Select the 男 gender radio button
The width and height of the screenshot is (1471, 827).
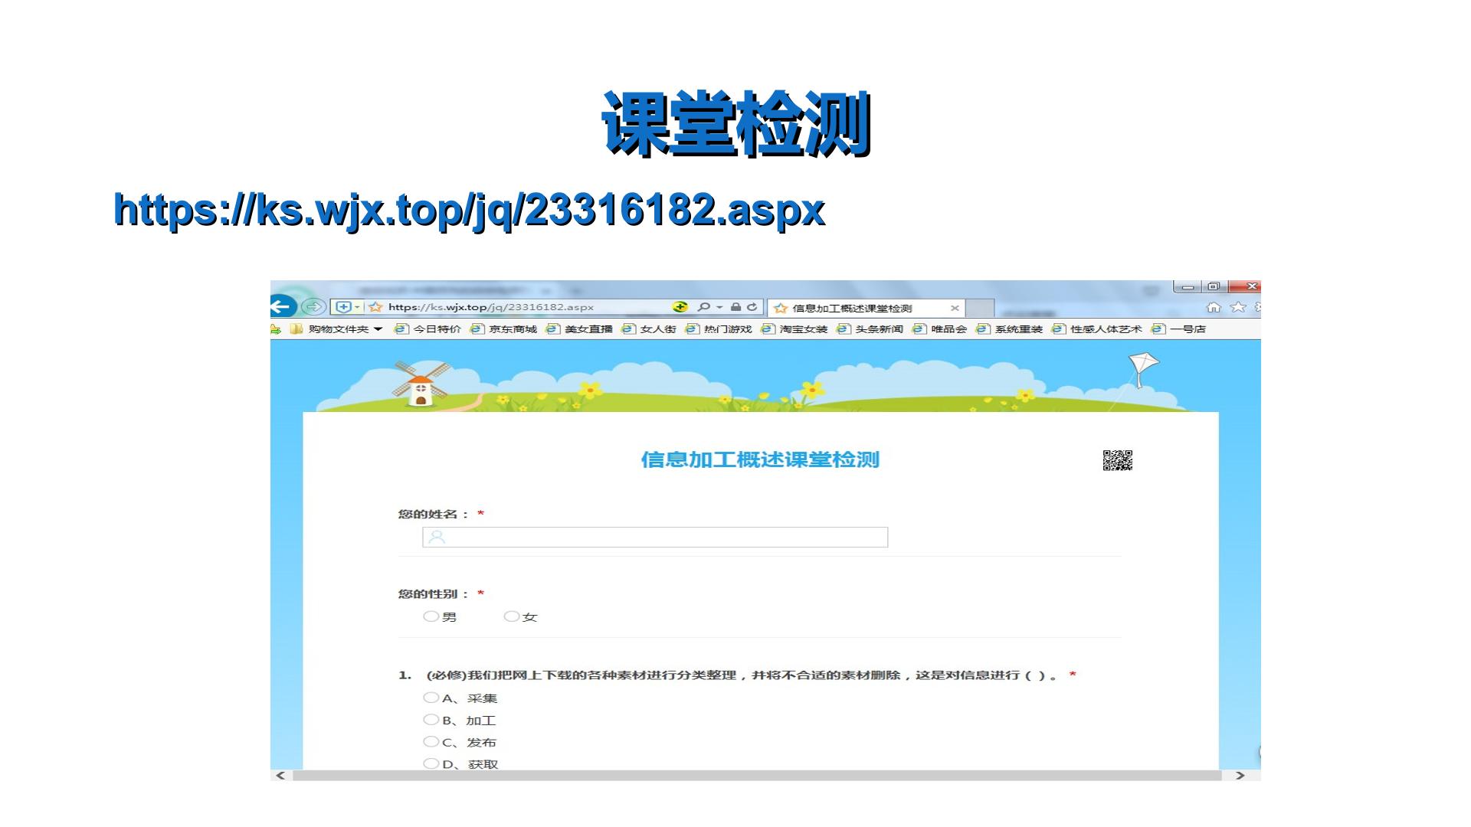coord(431,616)
